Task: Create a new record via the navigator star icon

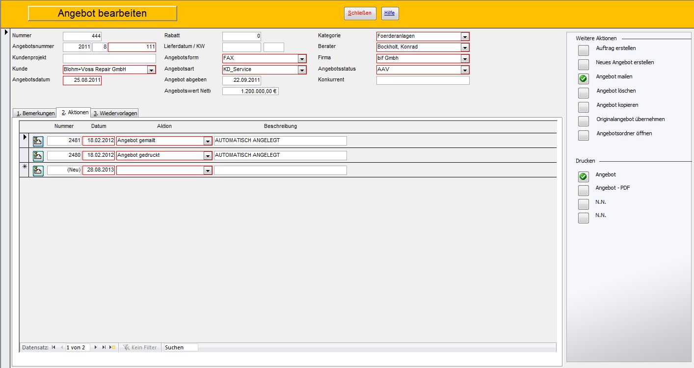Action: pyautogui.click(x=112, y=347)
